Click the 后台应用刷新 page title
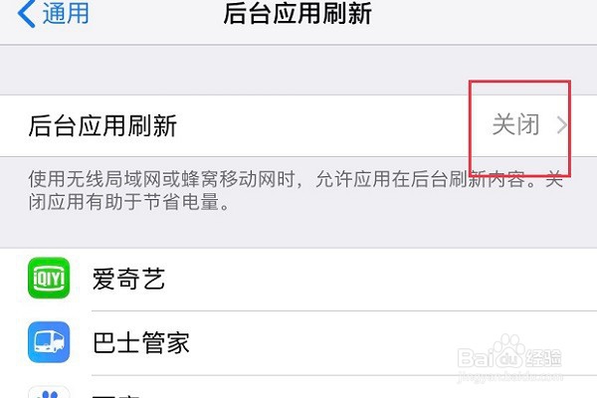 click(298, 13)
